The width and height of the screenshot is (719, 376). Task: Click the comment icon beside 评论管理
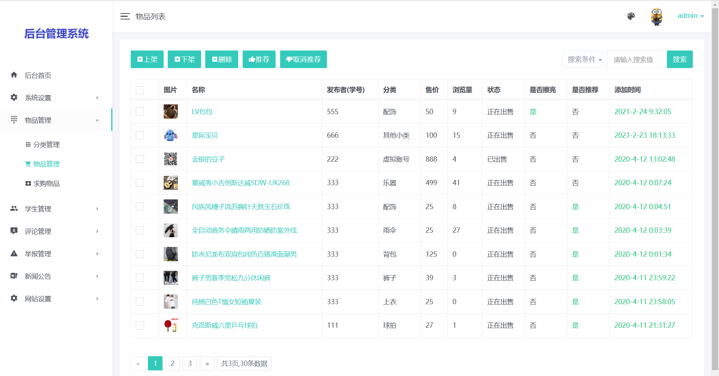tap(14, 231)
